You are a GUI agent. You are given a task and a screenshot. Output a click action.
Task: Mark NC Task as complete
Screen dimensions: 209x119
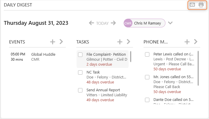tap(80, 72)
